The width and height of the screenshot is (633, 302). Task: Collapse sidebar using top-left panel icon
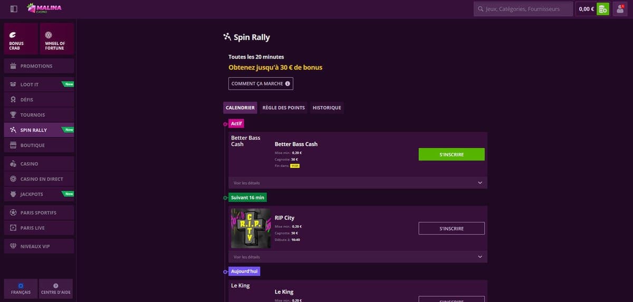pos(14,8)
